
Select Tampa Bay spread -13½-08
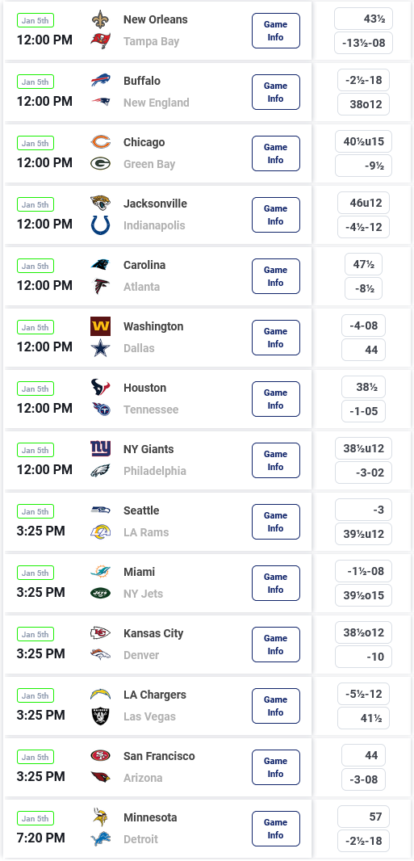point(363,43)
